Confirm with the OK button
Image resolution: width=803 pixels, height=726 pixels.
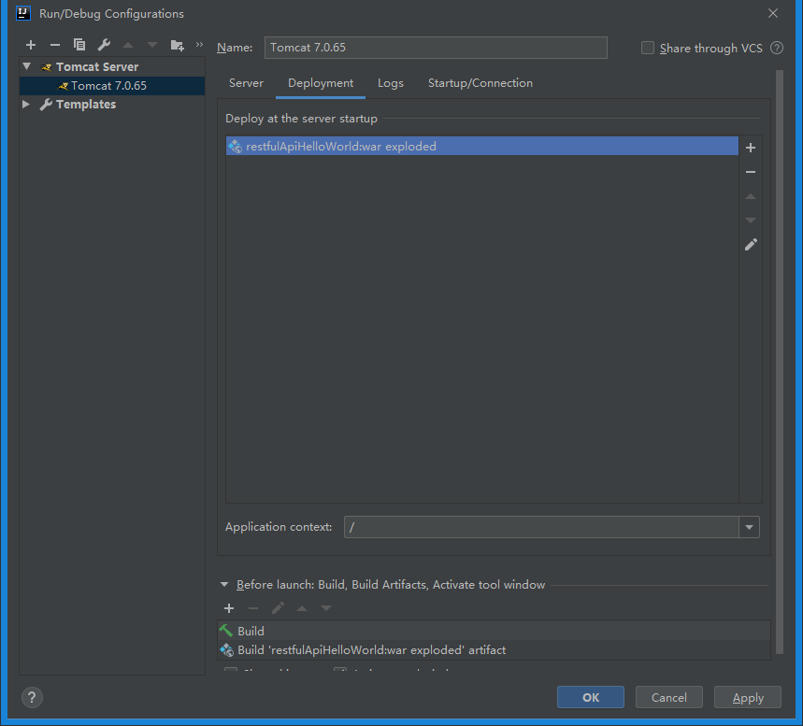click(x=591, y=697)
